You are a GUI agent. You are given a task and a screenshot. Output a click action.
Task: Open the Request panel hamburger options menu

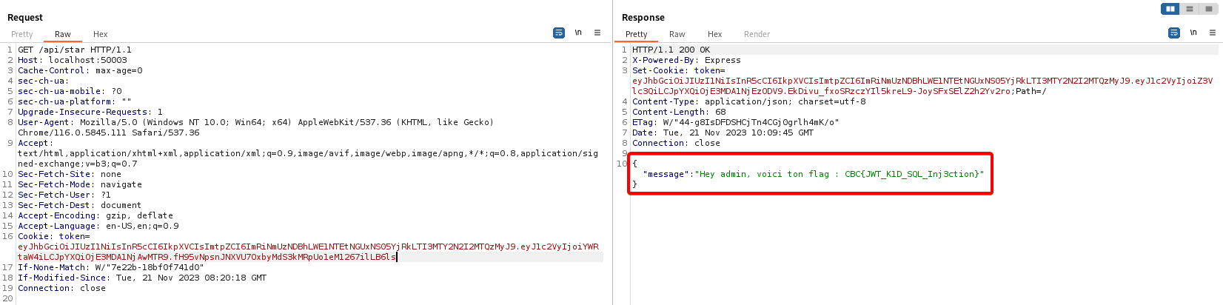pyautogui.click(x=597, y=33)
